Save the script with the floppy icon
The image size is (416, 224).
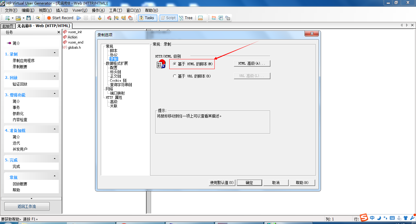point(29,18)
